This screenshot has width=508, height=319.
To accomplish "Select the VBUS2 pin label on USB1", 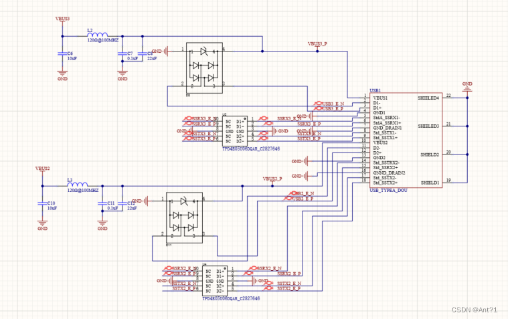I will (380, 143).
